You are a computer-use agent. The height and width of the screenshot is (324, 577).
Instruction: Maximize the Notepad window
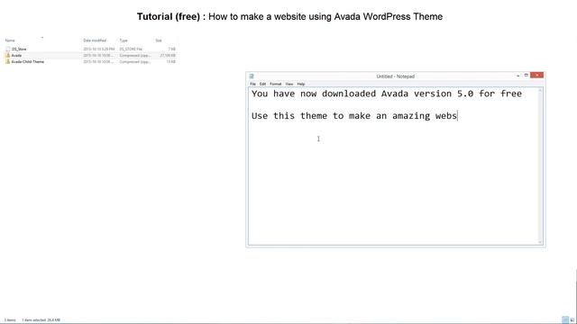click(x=527, y=76)
